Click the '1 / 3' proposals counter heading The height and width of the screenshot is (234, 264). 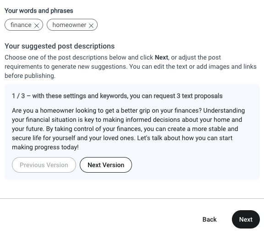click(x=117, y=96)
